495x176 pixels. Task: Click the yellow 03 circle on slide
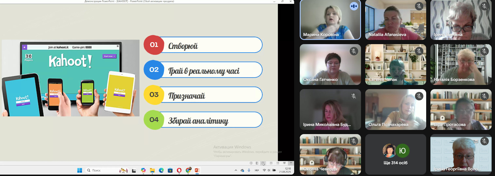pos(154,95)
